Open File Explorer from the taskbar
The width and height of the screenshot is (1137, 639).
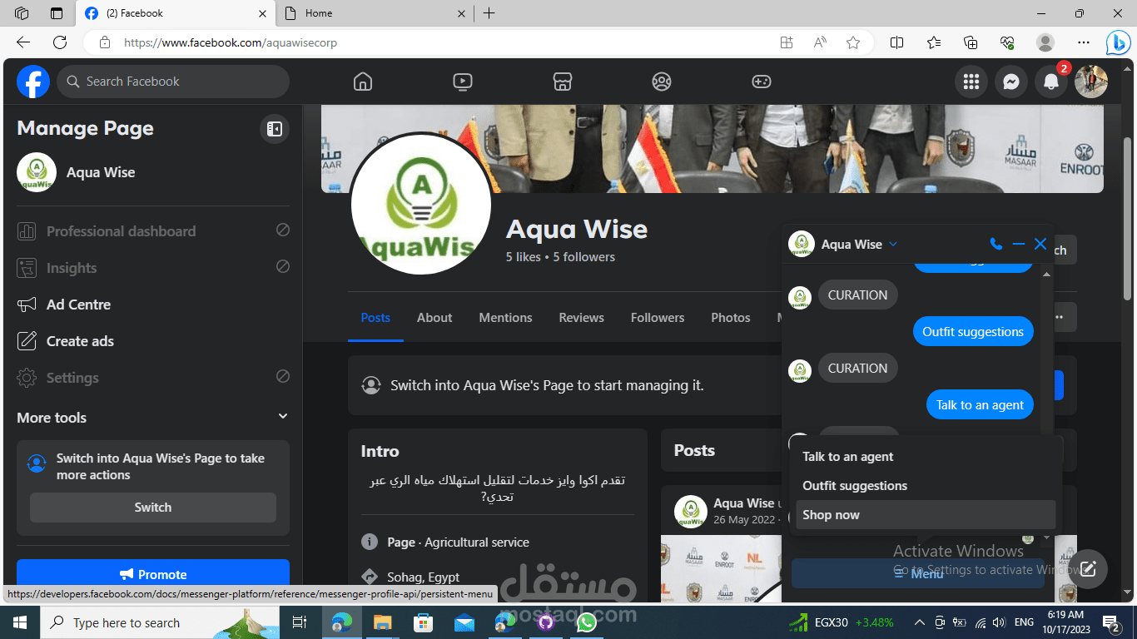382,622
